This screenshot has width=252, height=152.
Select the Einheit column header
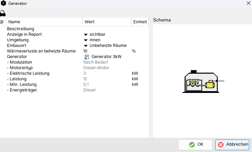140,22
